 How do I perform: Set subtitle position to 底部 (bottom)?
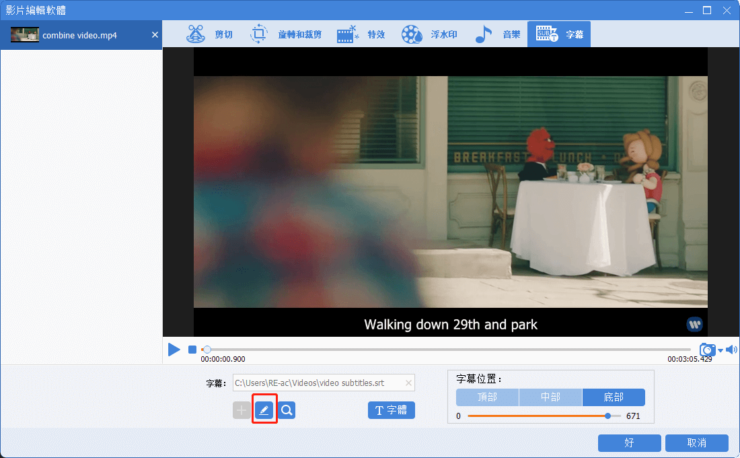click(x=614, y=397)
